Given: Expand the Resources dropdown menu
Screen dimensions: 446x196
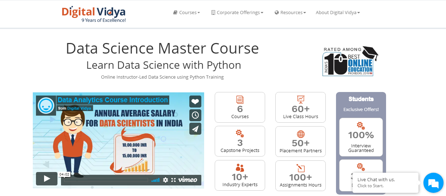Looking at the screenshot, I should [x=290, y=12].
